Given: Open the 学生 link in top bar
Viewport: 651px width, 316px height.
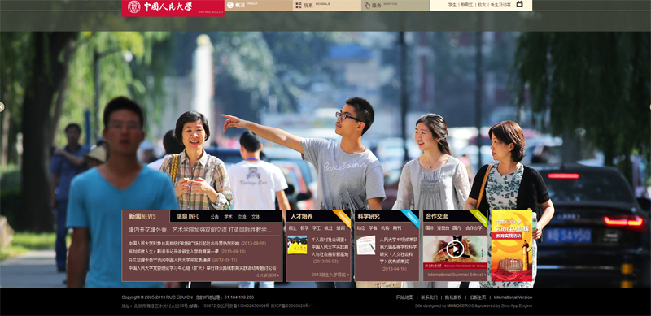Looking at the screenshot, I should pos(452,5).
